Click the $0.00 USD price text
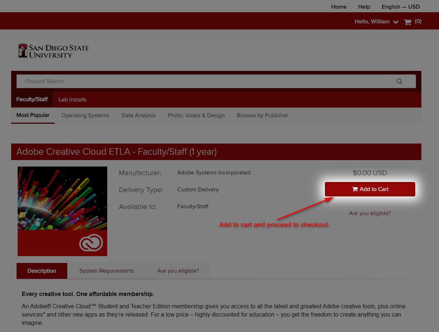This screenshot has height=332, width=439. click(x=370, y=173)
